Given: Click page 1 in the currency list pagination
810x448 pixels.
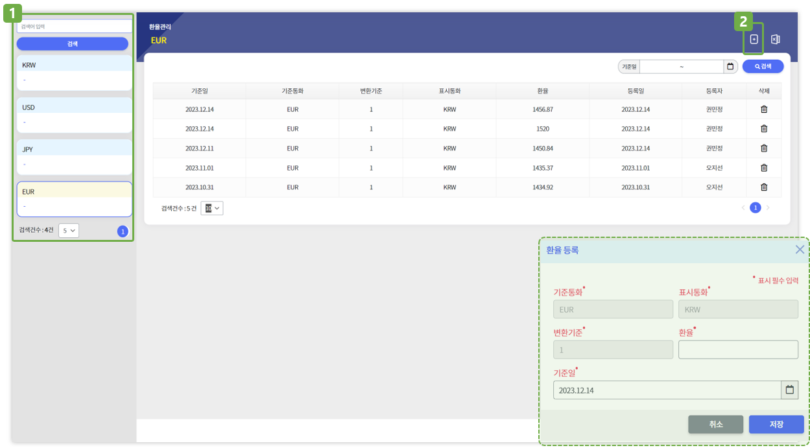Looking at the screenshot, I should click(123, 231).
